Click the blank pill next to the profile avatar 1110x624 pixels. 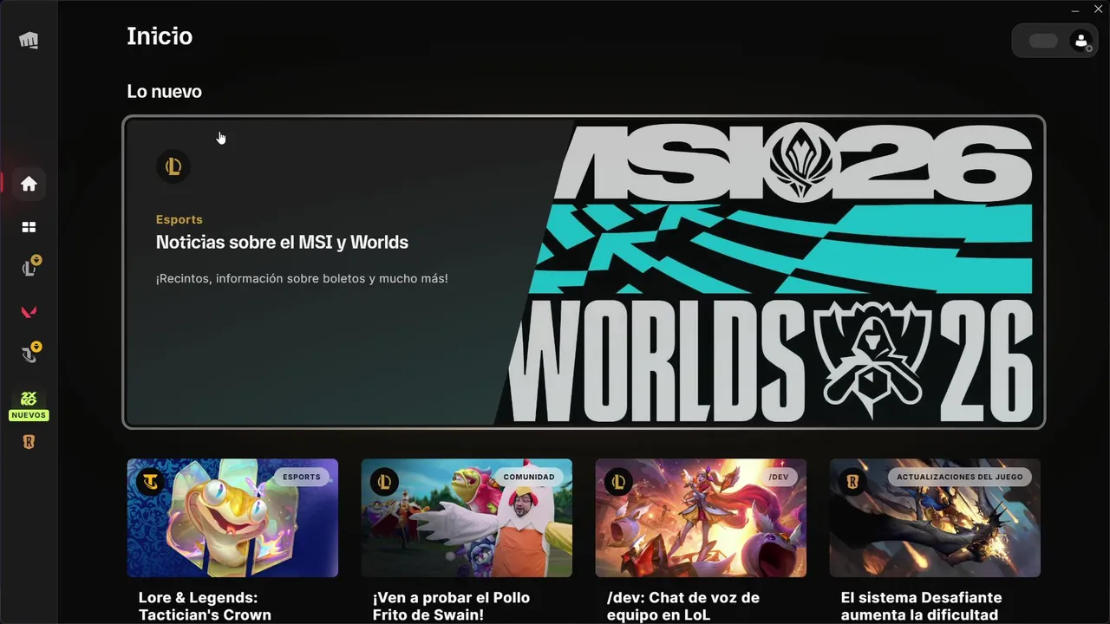pos(1042,41)
